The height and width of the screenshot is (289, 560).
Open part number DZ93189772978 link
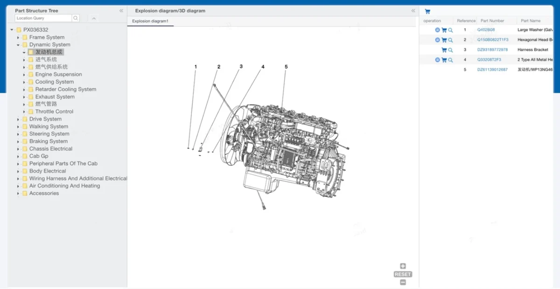(492, 50)
